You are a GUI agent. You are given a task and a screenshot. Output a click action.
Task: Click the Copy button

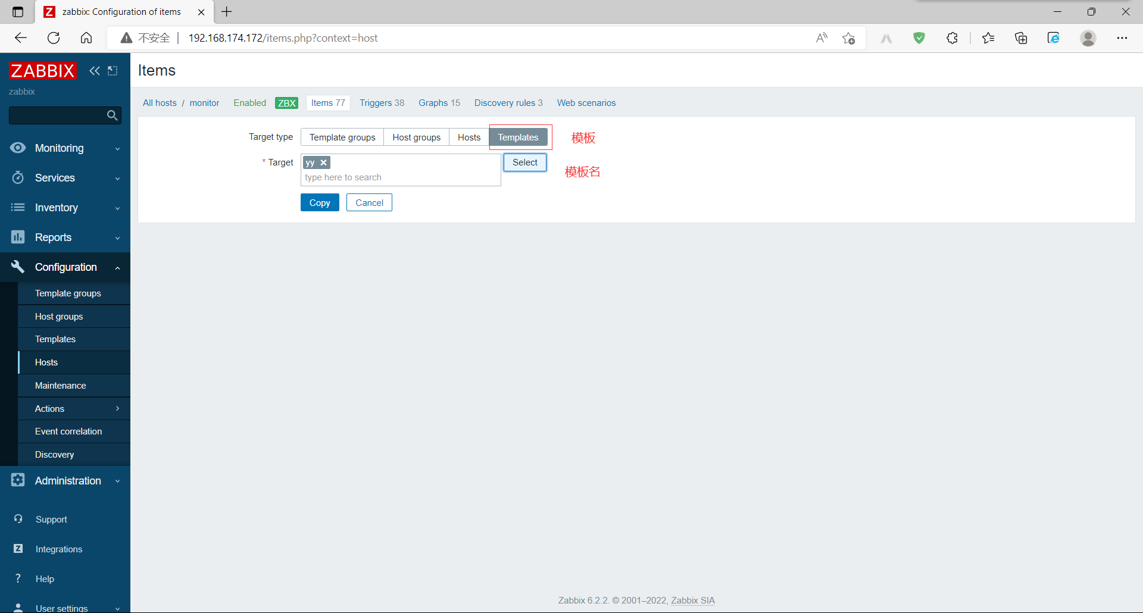tap(320, 202)
